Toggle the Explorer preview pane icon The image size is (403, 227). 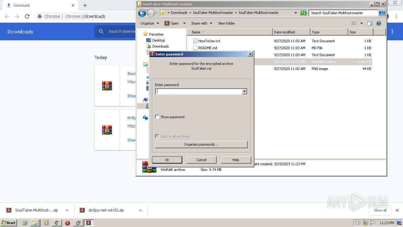coord(370,23)
